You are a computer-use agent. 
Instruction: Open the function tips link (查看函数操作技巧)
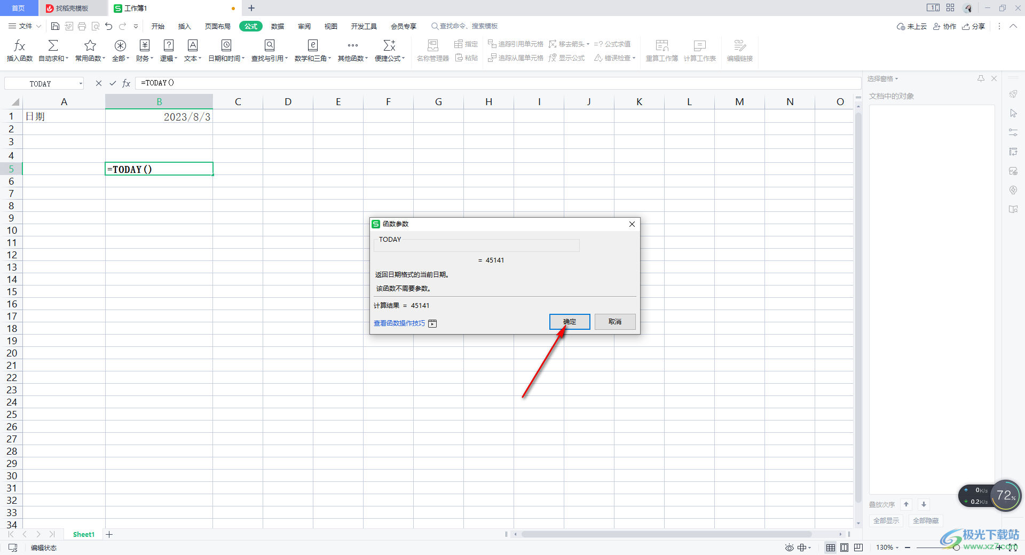pos(399,323)
